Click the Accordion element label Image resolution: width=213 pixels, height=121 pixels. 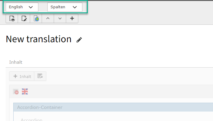point(31,120)
